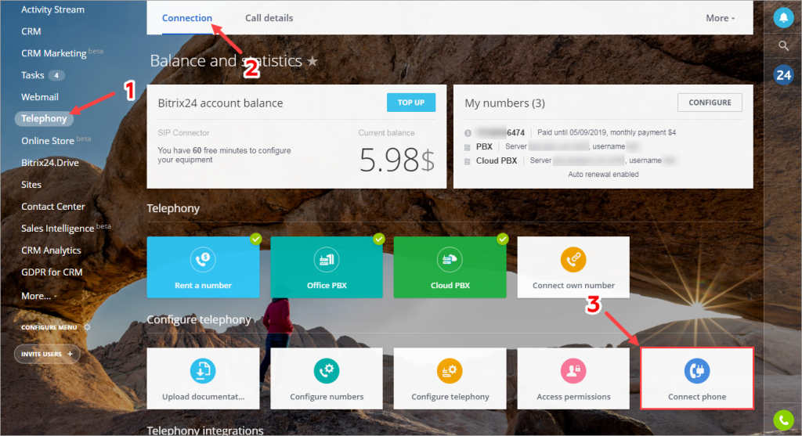Open CRM Analytics in the sidebar
Image resolution: width=802 pixels, height=436 pixels.
click(x=51, y=250)
